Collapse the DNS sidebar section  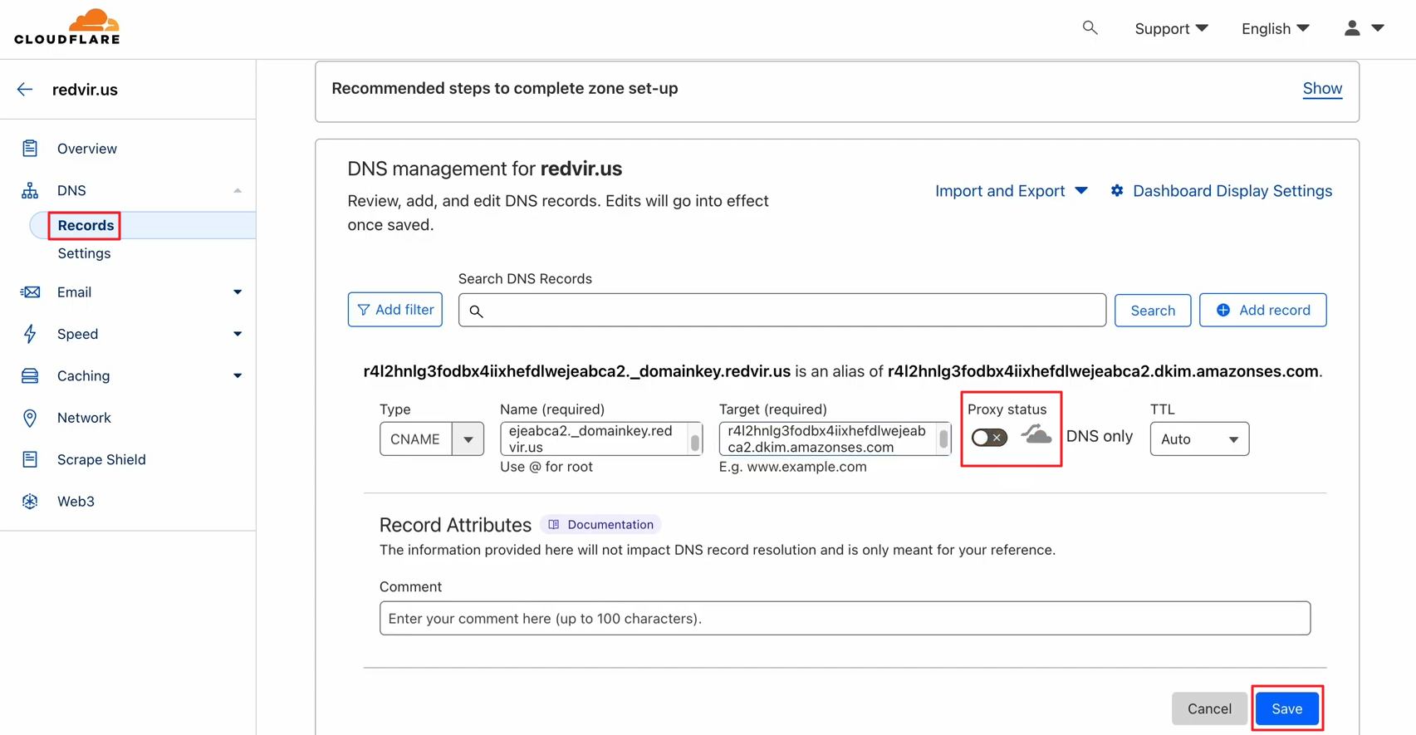[x=238, y=191]
